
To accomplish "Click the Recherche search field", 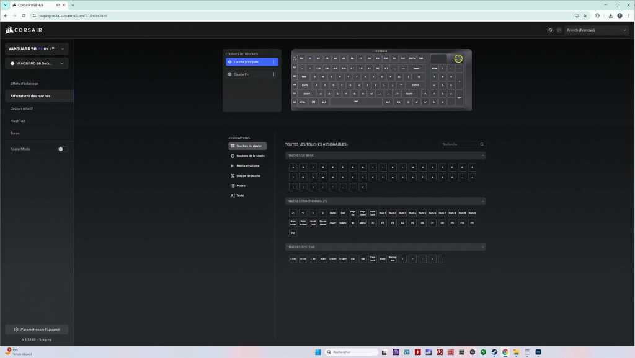I will (458, 144).
